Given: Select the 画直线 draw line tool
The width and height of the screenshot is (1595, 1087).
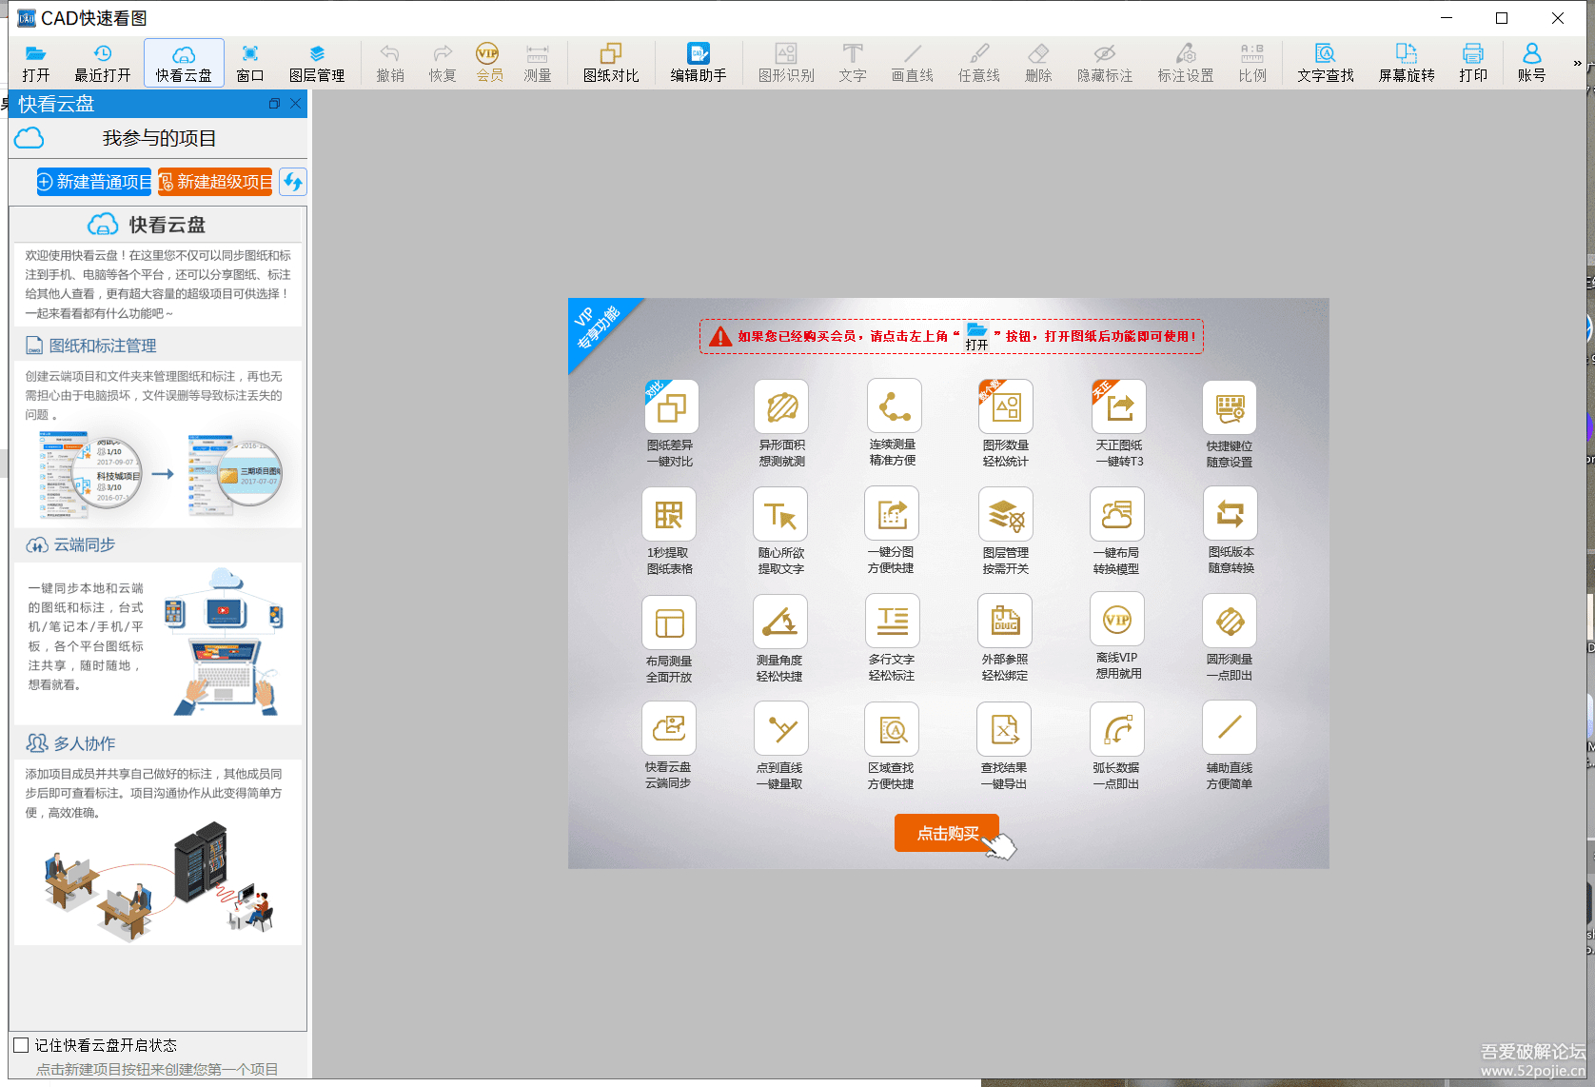Looking at the screenshot, I should (x=912, y=63).
